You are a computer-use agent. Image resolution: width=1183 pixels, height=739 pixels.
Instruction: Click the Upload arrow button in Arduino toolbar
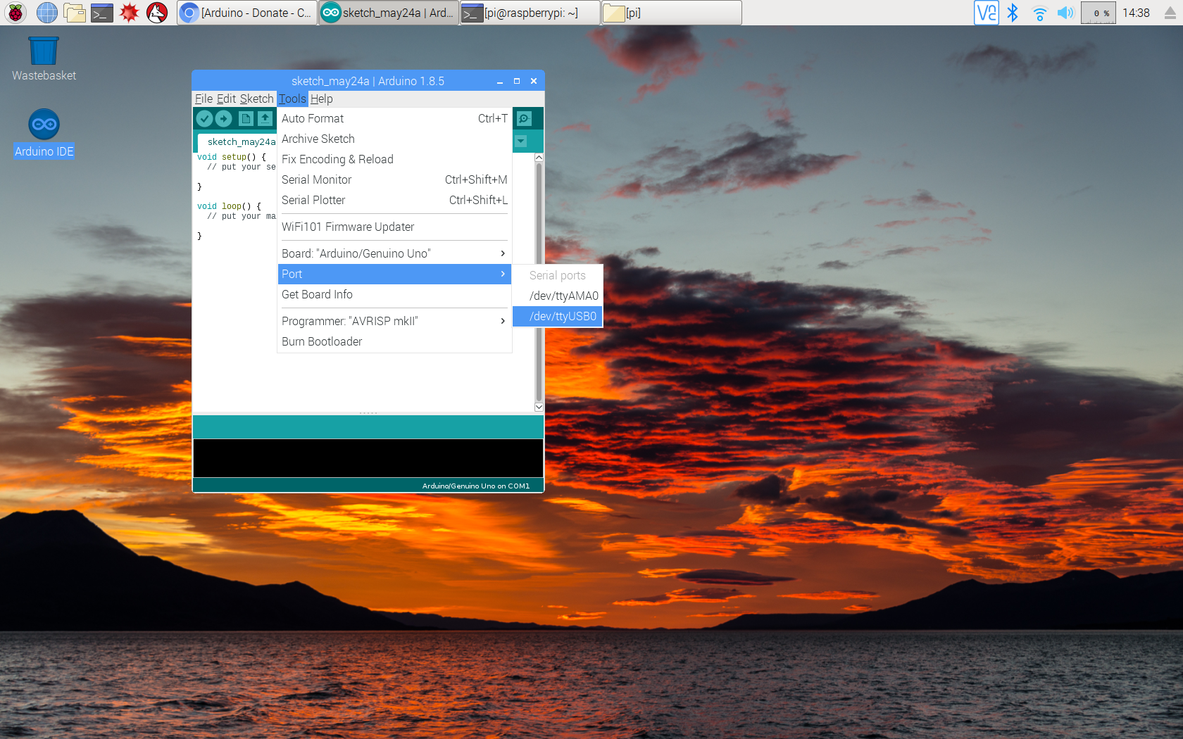coord(224,119)
